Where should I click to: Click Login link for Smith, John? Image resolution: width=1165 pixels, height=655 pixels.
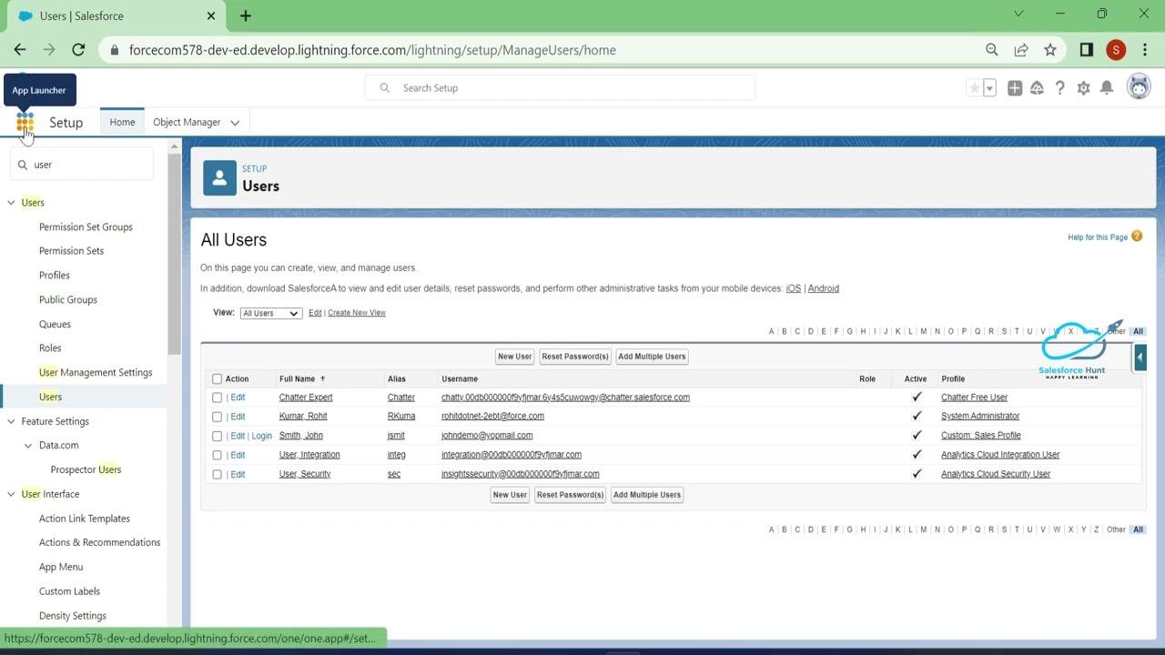pyautogui.click(x=262, y=436)
